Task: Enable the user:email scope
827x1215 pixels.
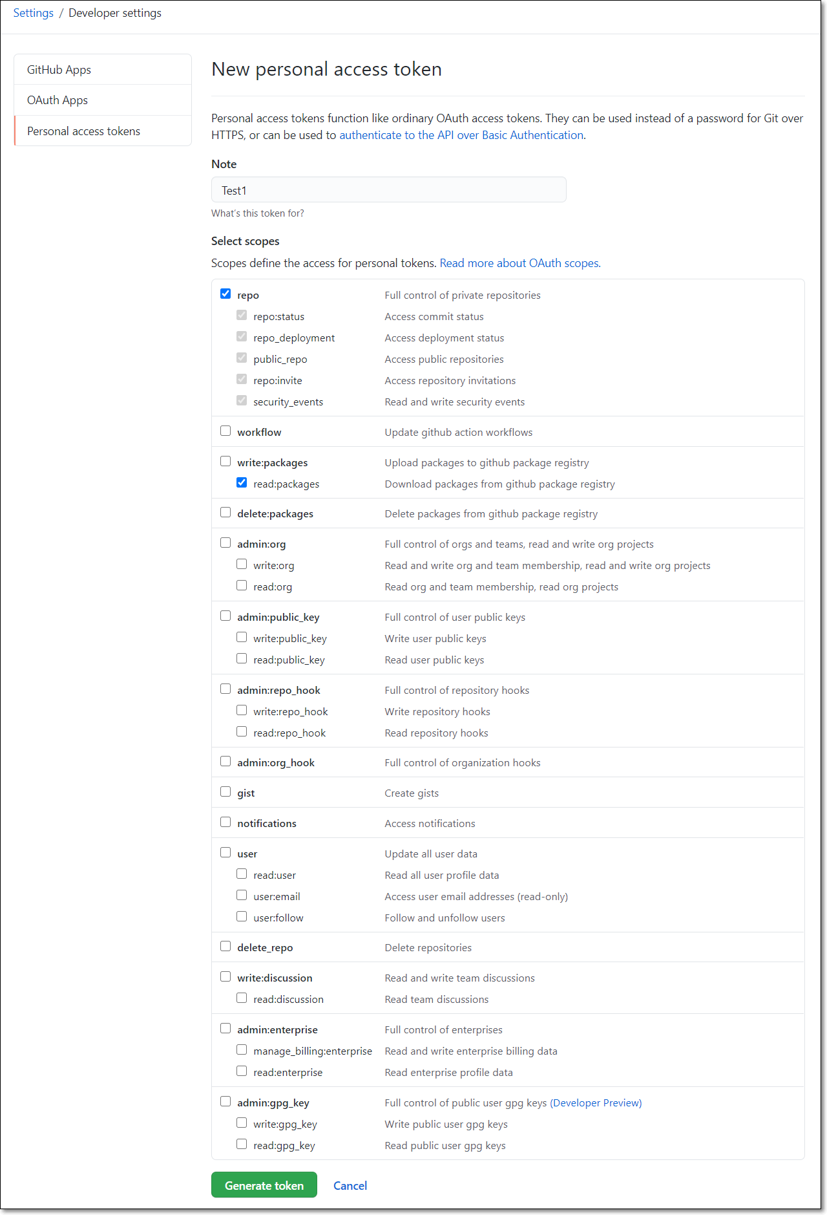Action: tap(242, 895)
